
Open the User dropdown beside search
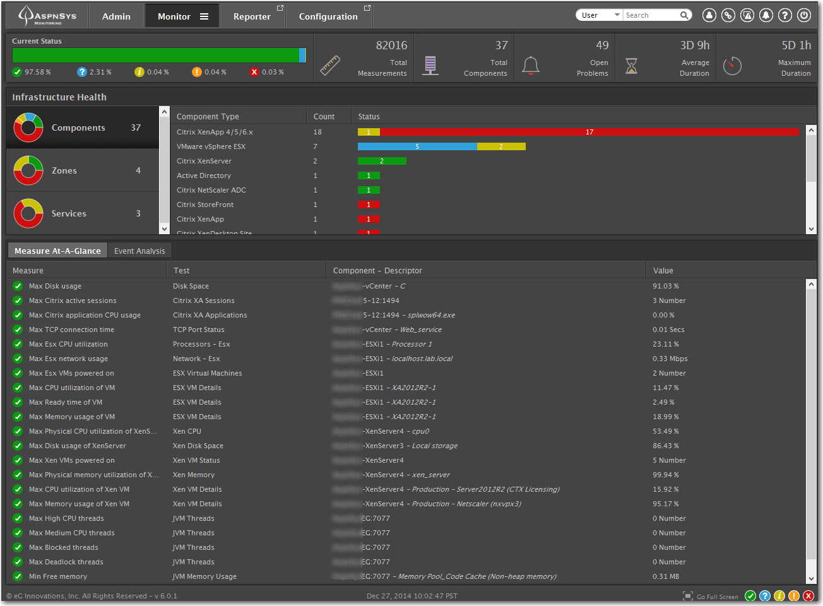[599, 15]
